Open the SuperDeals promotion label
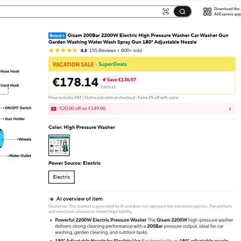The image size is (241, 241). click(x=112, y=64)
